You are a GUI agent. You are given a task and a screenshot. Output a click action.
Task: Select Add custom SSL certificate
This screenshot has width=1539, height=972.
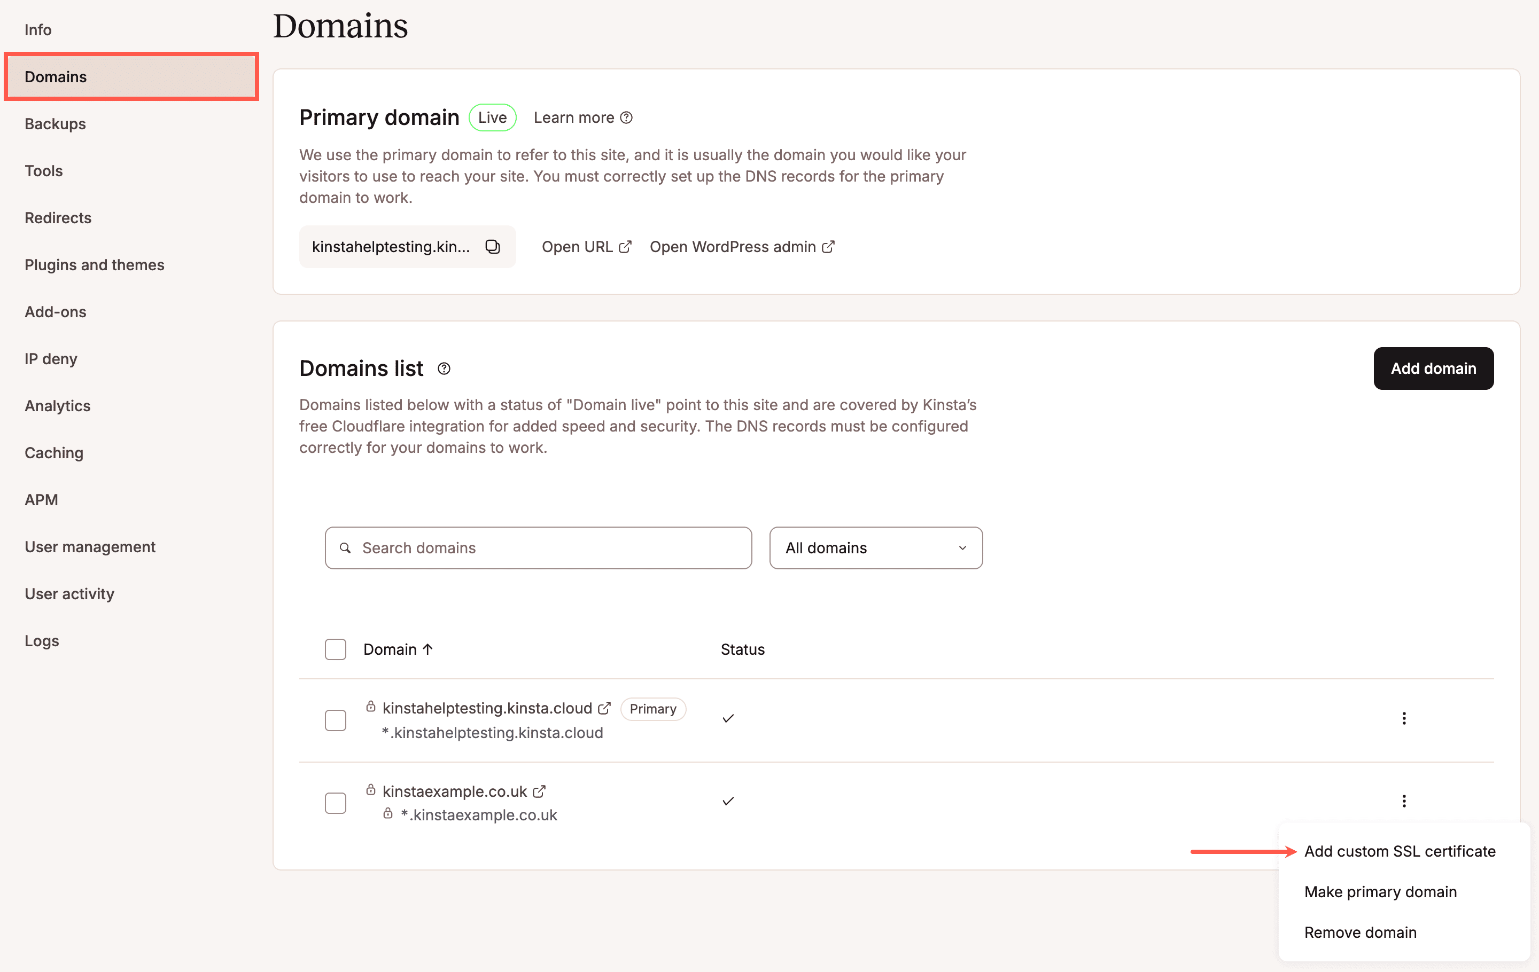(x=1400, y=851)
